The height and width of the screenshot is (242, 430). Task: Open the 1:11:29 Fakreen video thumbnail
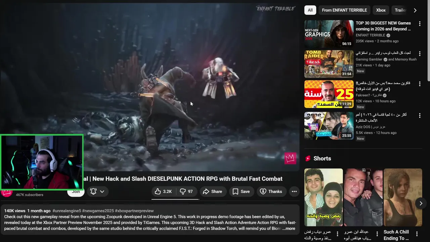[x=329, y=94]
